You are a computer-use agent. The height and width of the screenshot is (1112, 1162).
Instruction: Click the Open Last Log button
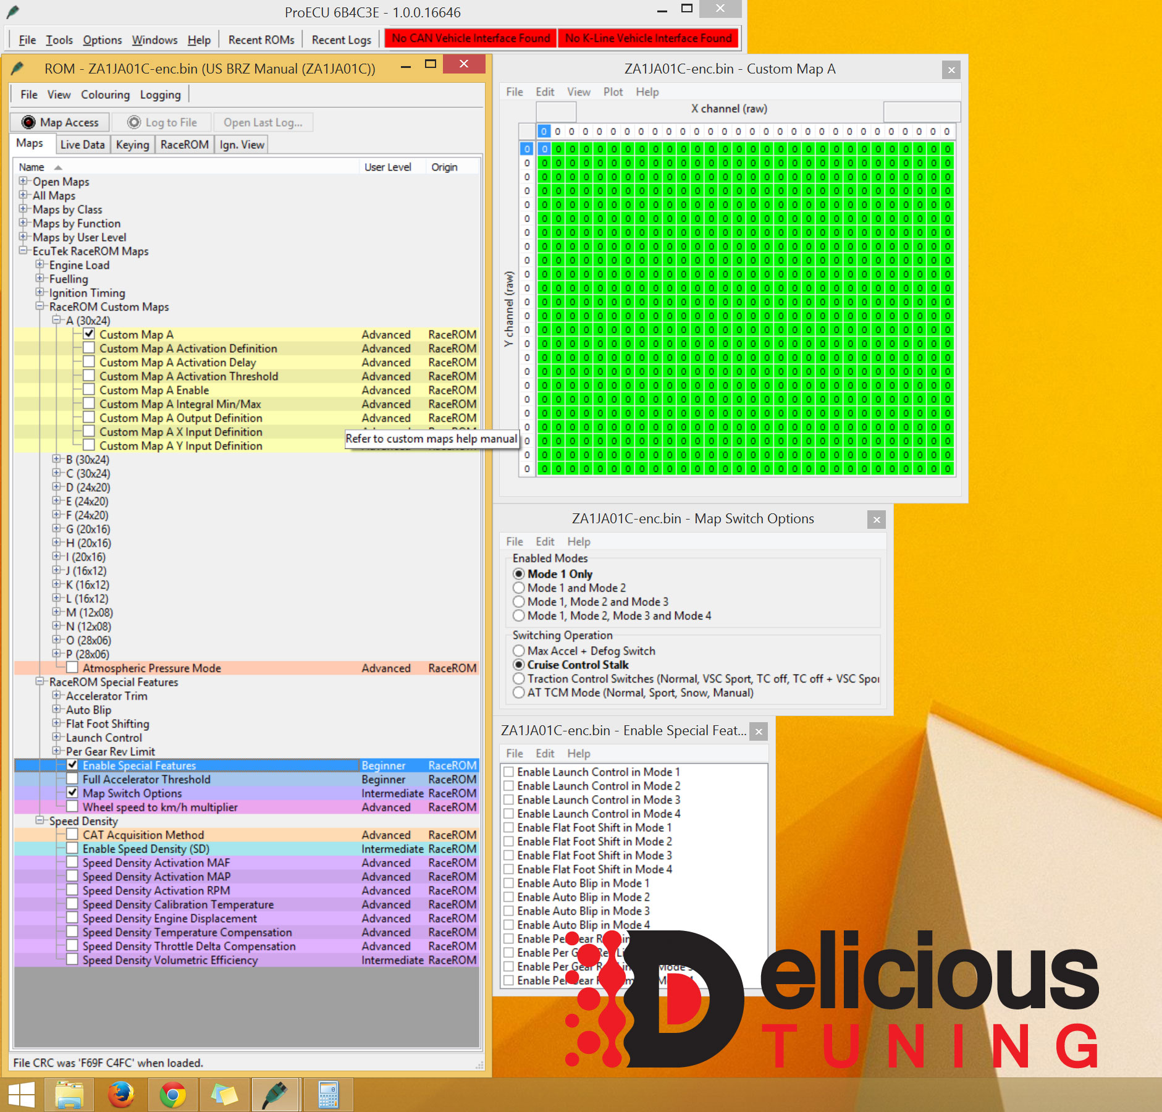coord(263,122)
